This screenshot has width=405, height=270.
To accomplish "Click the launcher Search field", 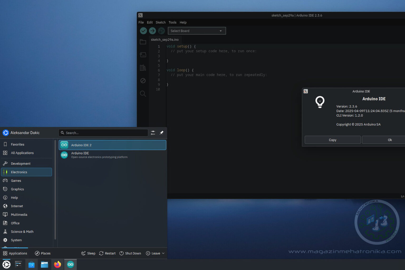I will (103, 133).
